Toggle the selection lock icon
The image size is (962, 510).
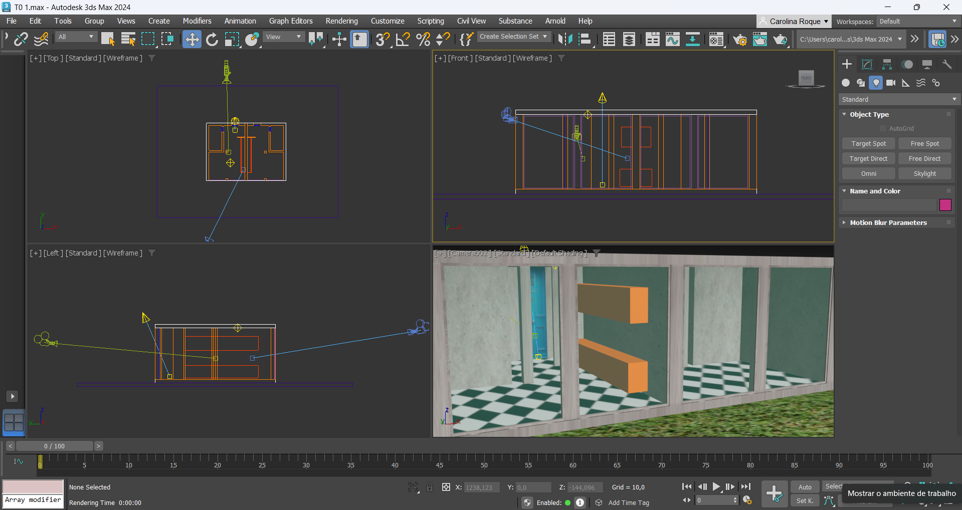pyautogui.click(x=430, y=487)
